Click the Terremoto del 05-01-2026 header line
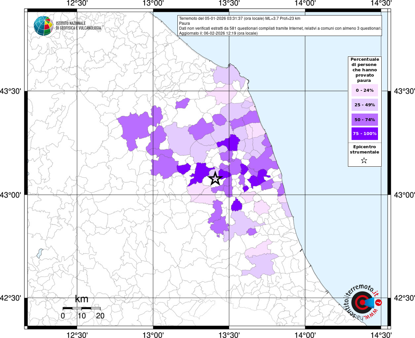415x338 pixels. tap(240, 18)
